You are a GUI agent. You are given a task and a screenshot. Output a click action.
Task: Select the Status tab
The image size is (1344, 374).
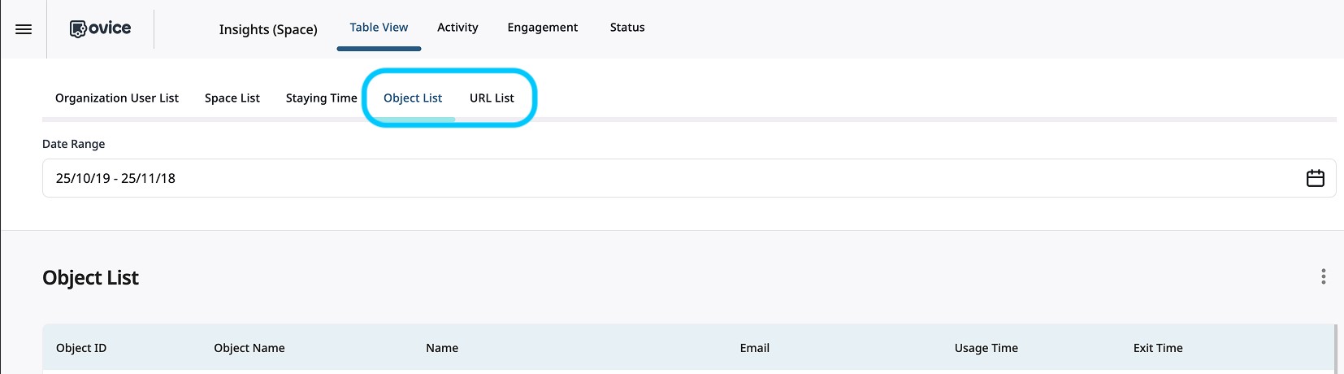pyautogui.click(x=626, y=28)
